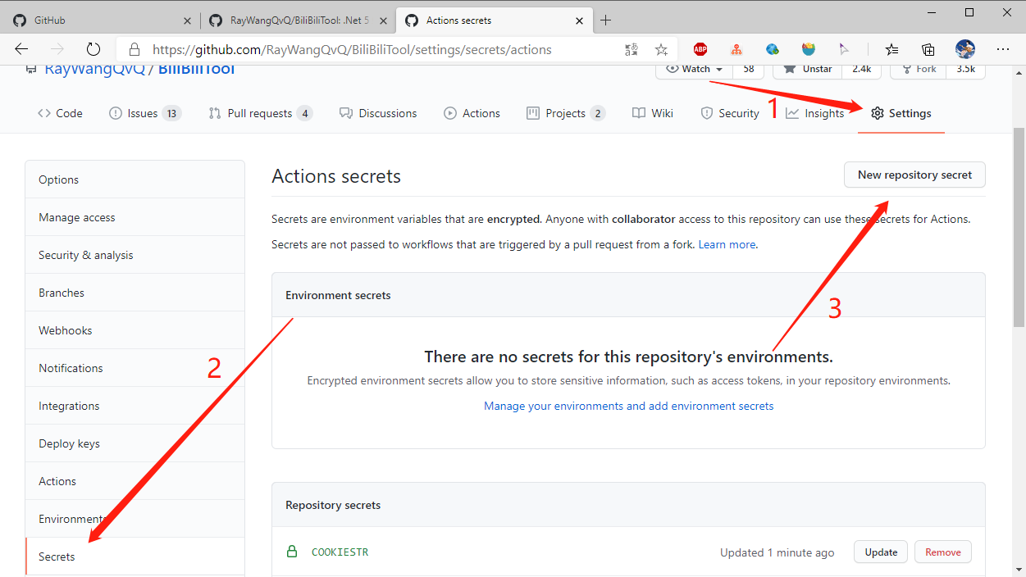Open the Watch dropdown for notifications
This screenshot has width=1026, height=577.
click(695, 70)
